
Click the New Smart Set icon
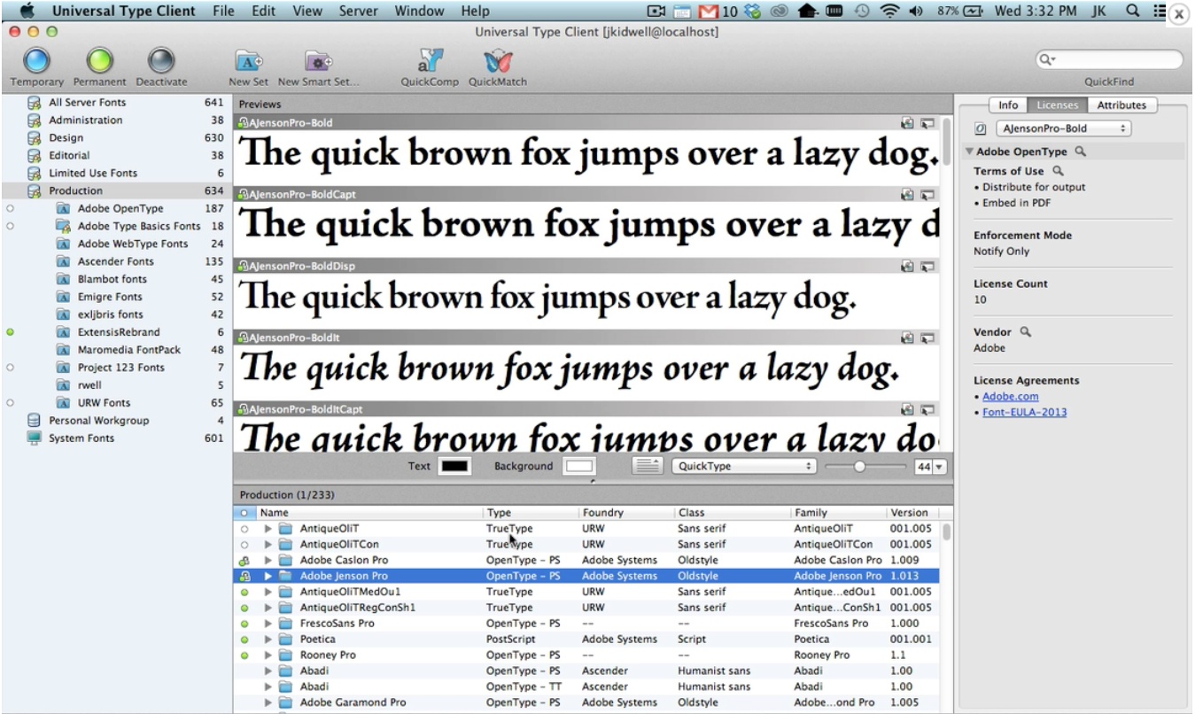point(317,60)
